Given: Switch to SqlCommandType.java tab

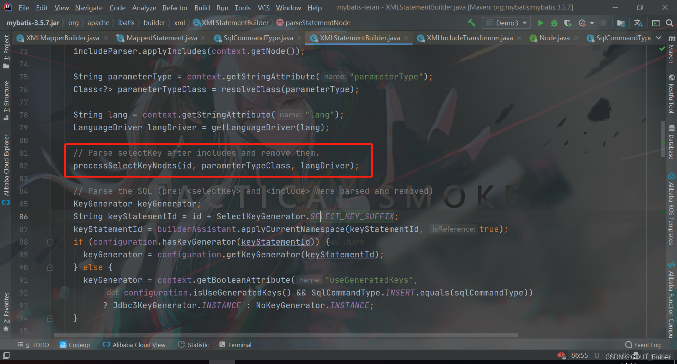Looking at the screenshot, I should (258, 38).
